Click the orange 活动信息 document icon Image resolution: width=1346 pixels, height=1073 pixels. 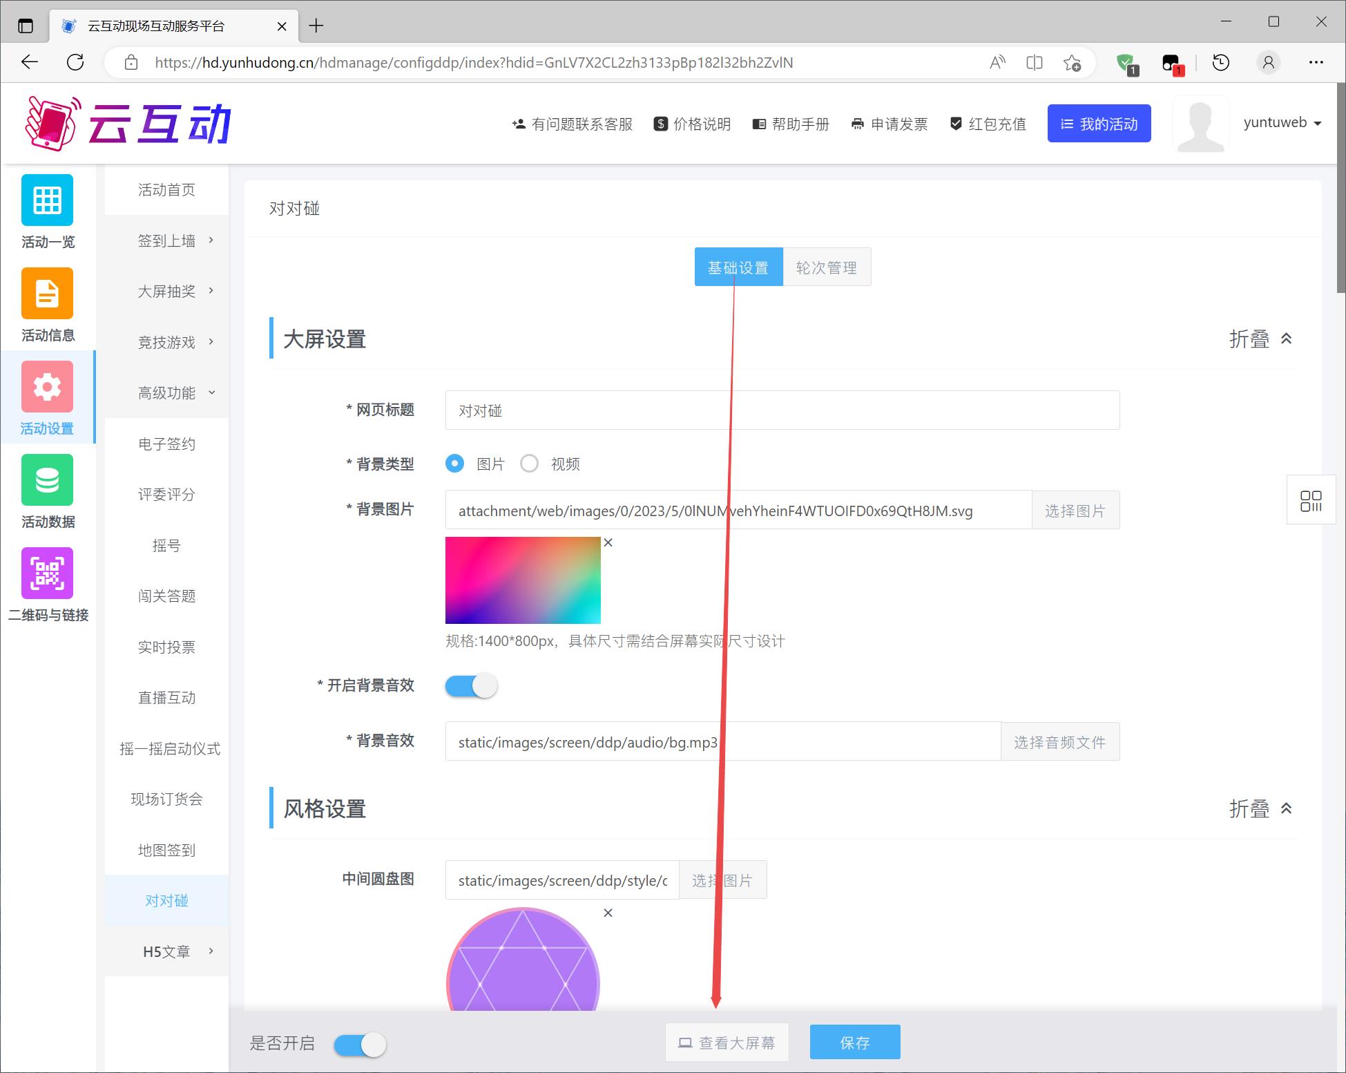tap(47, 294)
